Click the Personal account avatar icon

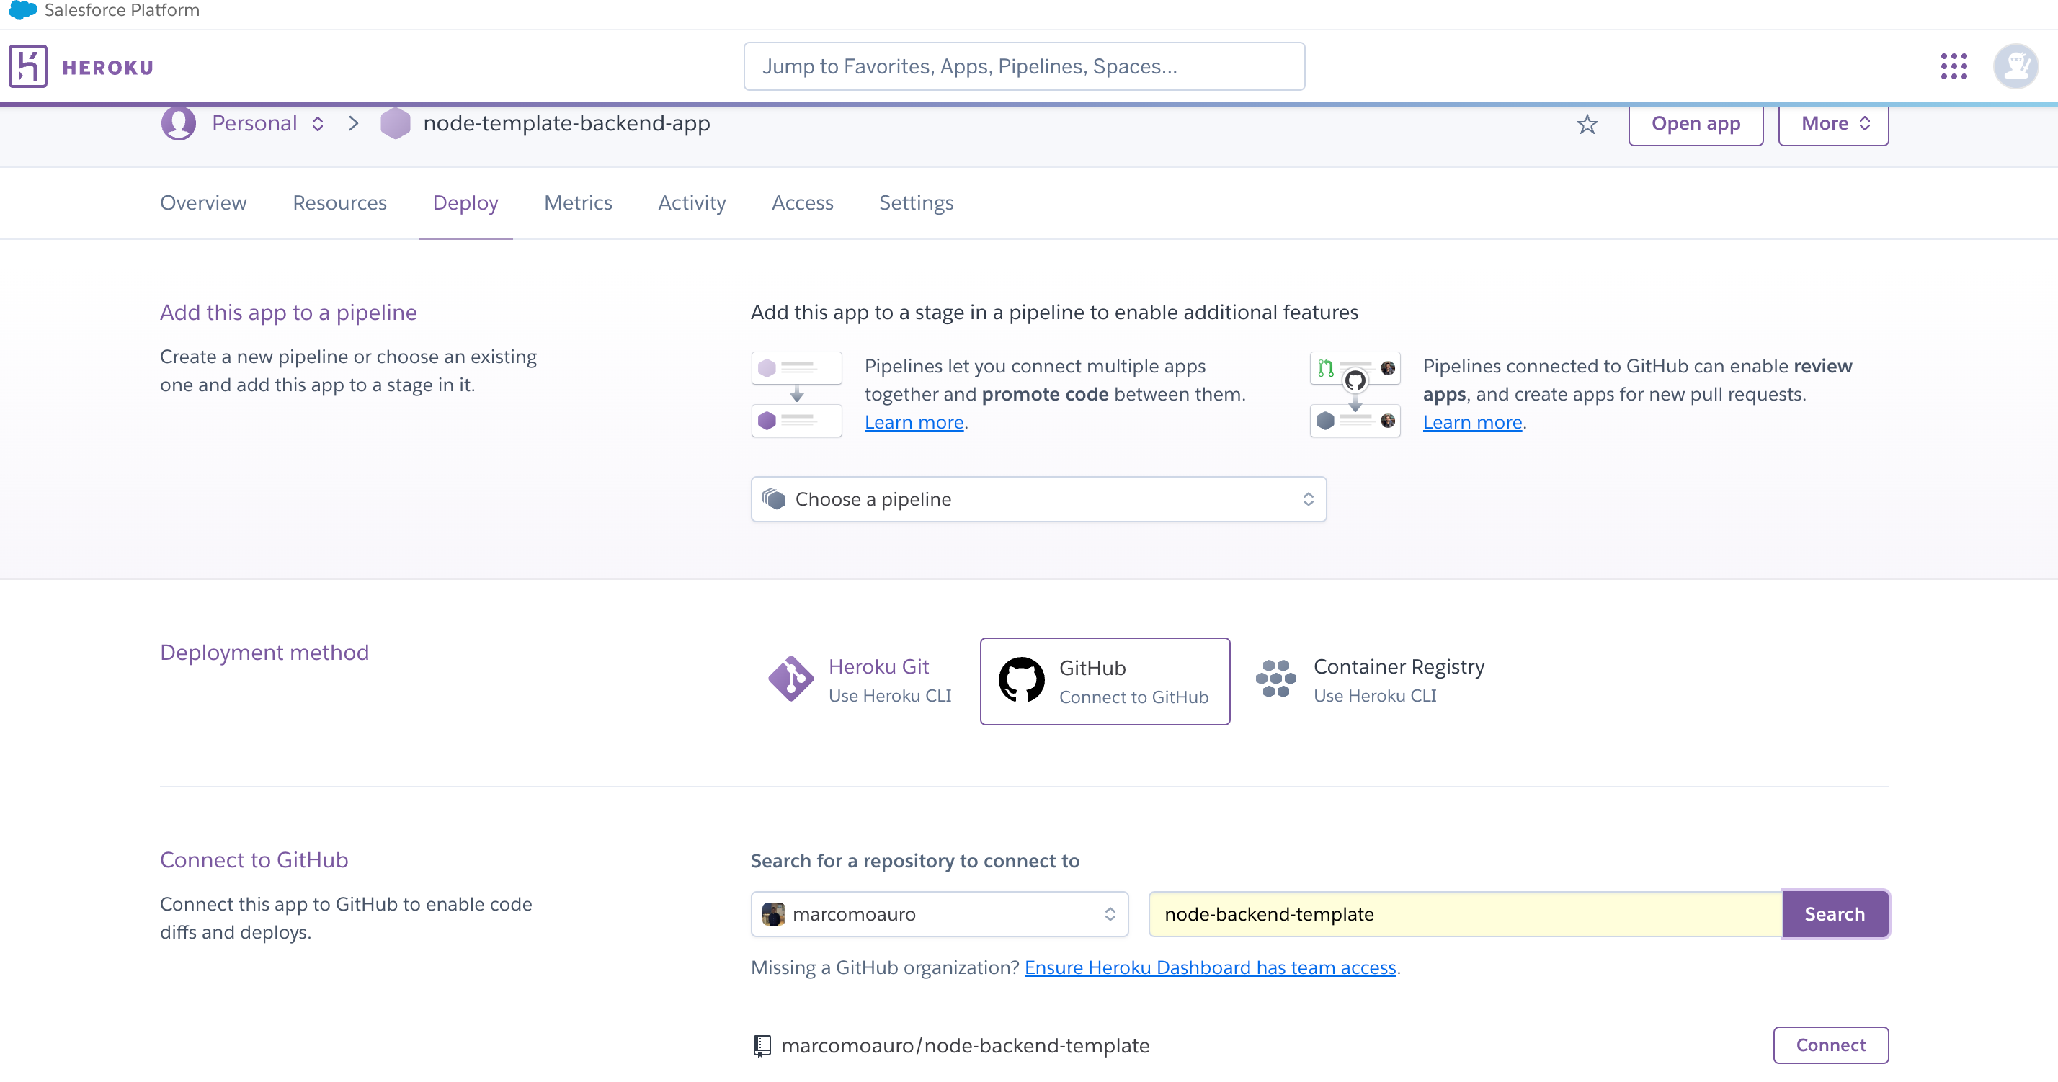pyautogui.click(x=178, y=123)
